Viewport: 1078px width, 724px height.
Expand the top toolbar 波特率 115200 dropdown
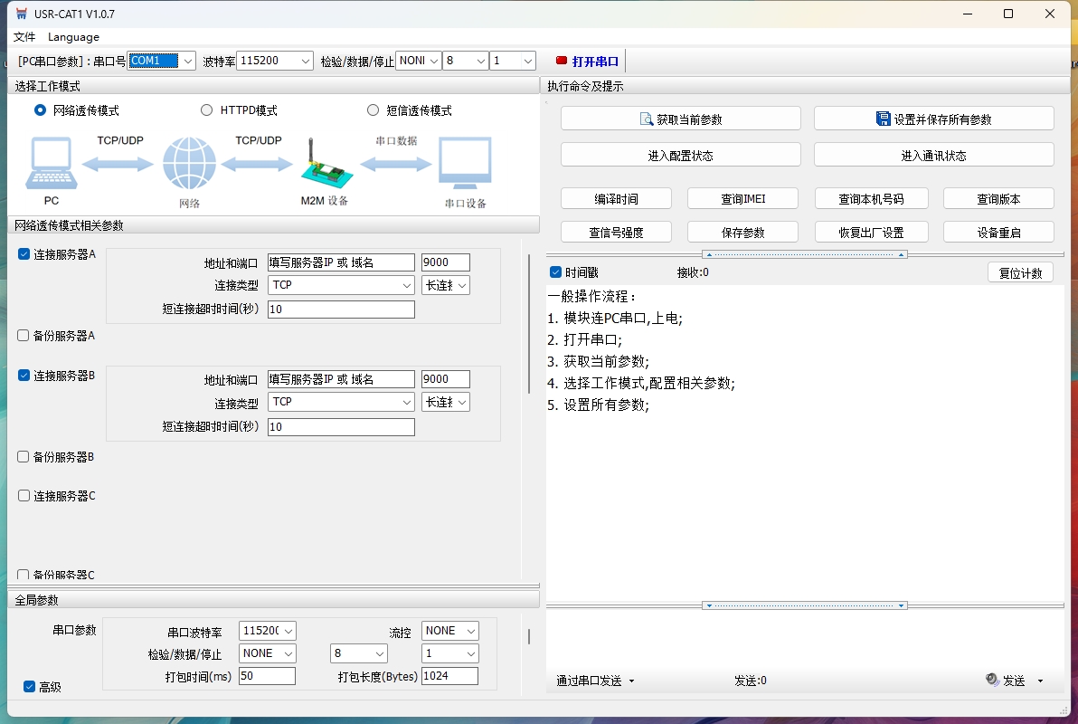coord(305,61)
